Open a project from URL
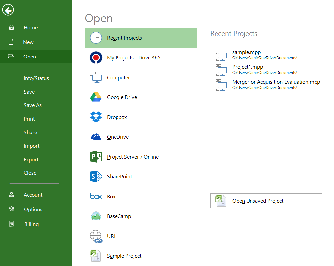 click(x=112, y=236)
